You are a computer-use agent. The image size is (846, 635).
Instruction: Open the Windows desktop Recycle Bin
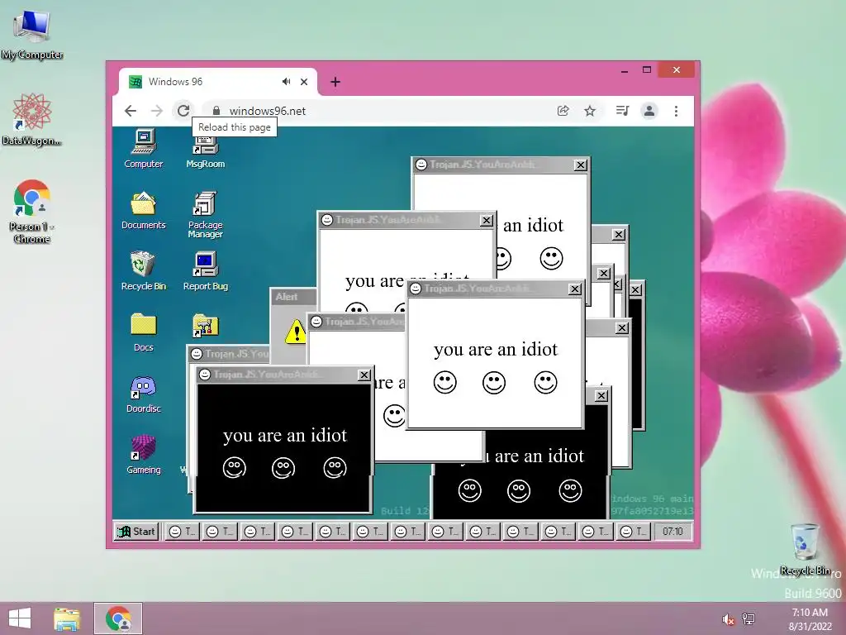[805, 549]
